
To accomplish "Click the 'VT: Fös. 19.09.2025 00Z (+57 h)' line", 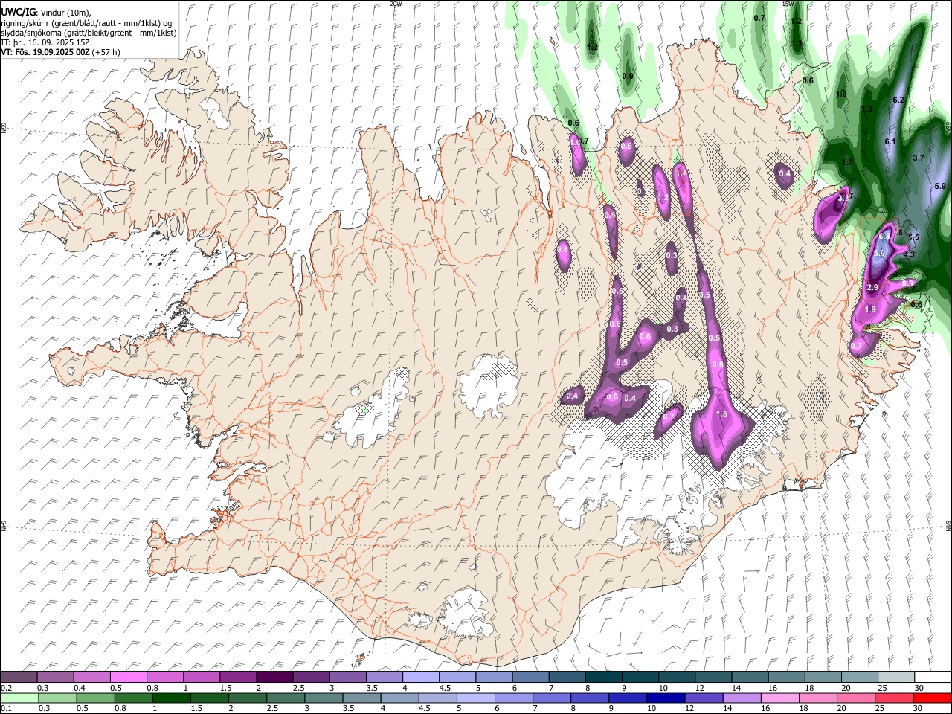I will (x=60, y=52).
